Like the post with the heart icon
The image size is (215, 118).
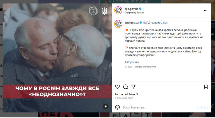(117, 87)
